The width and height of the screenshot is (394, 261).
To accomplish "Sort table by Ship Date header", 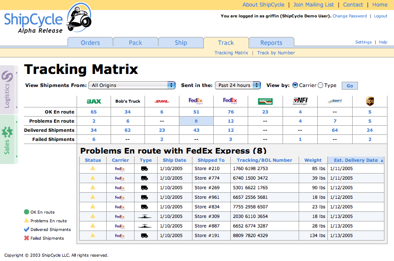I will pyautogui.click(x=175, y=160).
